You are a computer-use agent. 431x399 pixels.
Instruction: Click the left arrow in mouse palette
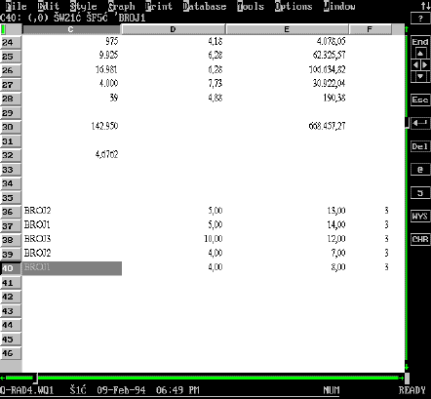[415, 65]
